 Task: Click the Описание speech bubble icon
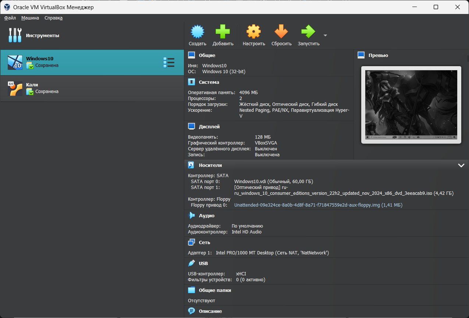click(x=191, y=311)
